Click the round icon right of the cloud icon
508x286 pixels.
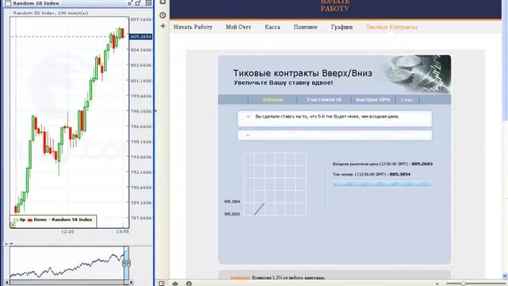point(189,284)
